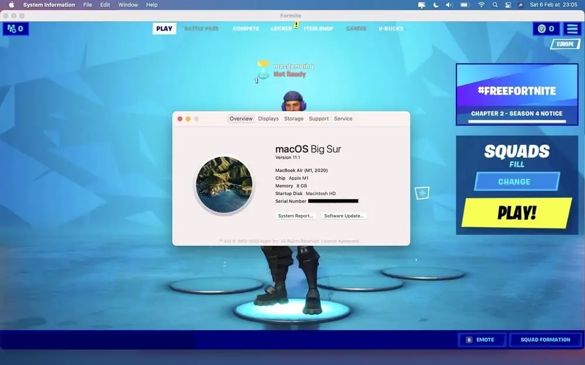The height and width of the screenshot is (365, 585).
Task: Toggle Do Not Disturb moon icon
Action: click(436, 5)
